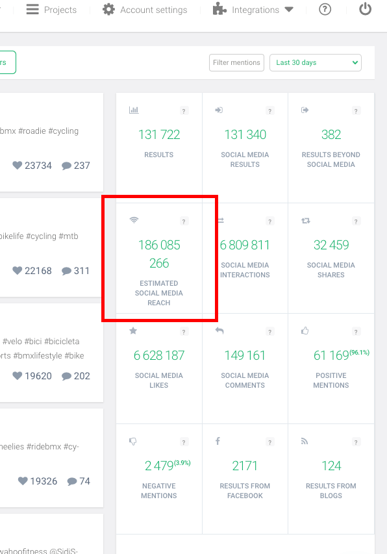Click the RSS icon for Results from Blogs

pyautogui.click(x=305, y=441)
